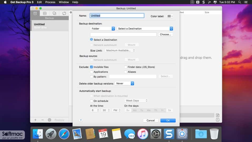Open the Mail stamp icon in Dock

click(77, 134)
